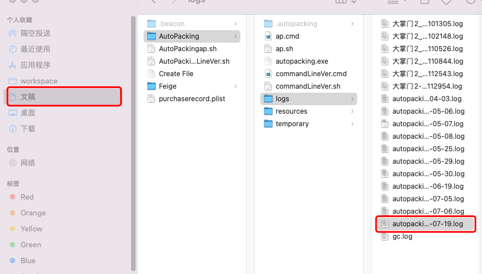482x274 pixels.
Task: Select the logs folder in column
Action: pos(308,99)
